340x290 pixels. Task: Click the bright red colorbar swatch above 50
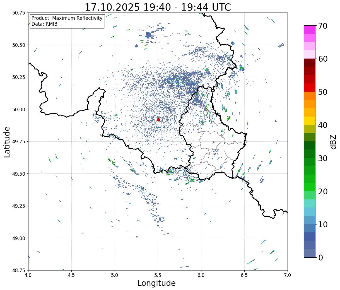(x=310, y=88)
